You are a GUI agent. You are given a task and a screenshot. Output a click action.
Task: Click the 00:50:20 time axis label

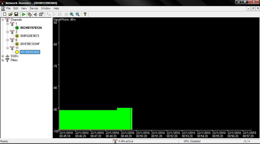pyautogui.click(x=141, y=136)
